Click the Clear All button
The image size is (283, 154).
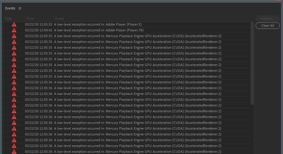(x=268, y=26)
